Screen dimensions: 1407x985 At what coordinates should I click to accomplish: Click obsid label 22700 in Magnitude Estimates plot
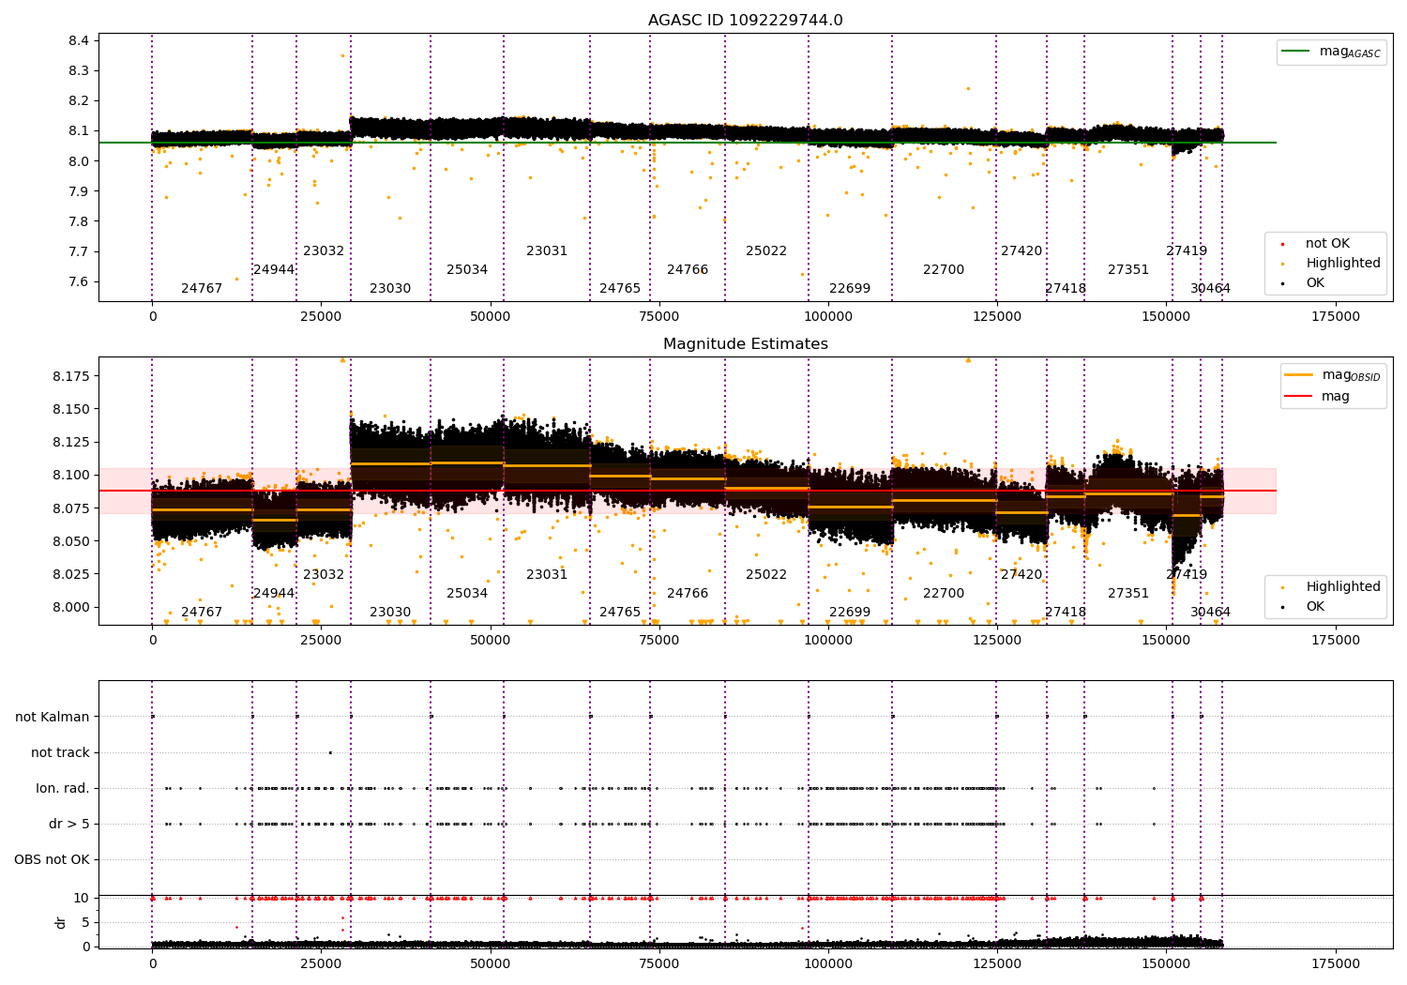(x=944, y=594)
